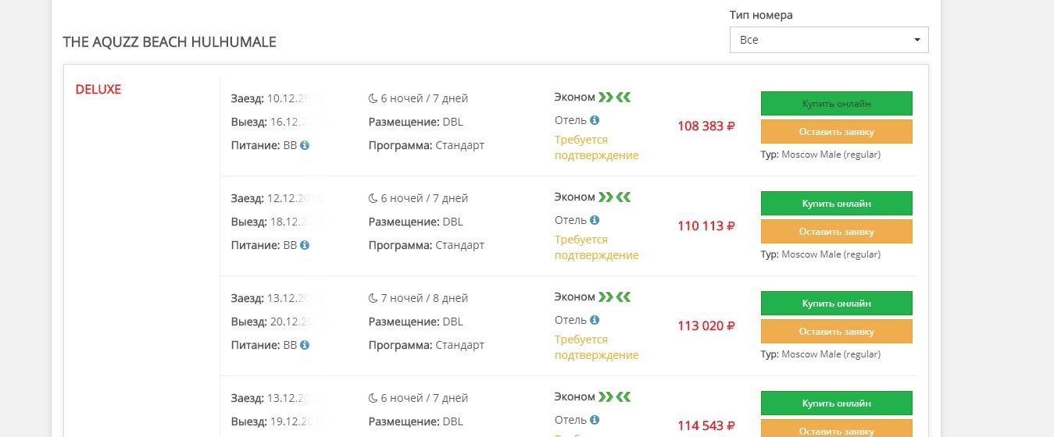
Task: Click Оставить заявку for the 113 020 ₽ offer
Action: pyautogui.click(x=836, y=331)
